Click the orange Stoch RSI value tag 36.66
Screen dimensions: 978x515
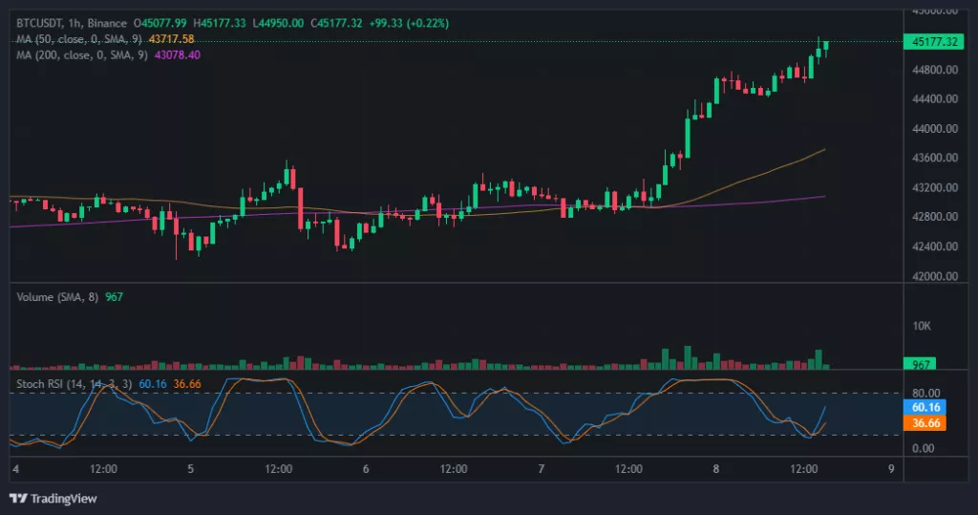pyautogui.click(x=925, y=423)
